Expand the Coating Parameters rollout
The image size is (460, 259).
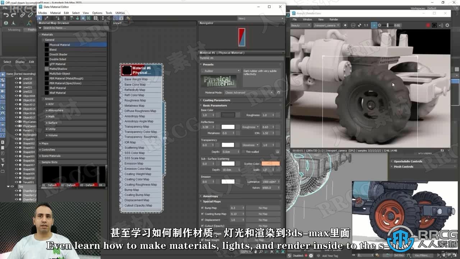216,100
